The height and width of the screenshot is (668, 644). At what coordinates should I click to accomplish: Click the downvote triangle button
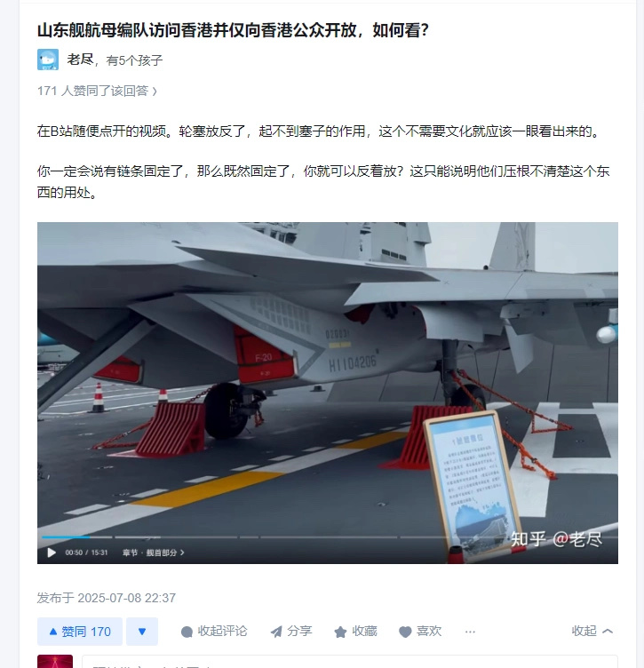tap(142, 632)
